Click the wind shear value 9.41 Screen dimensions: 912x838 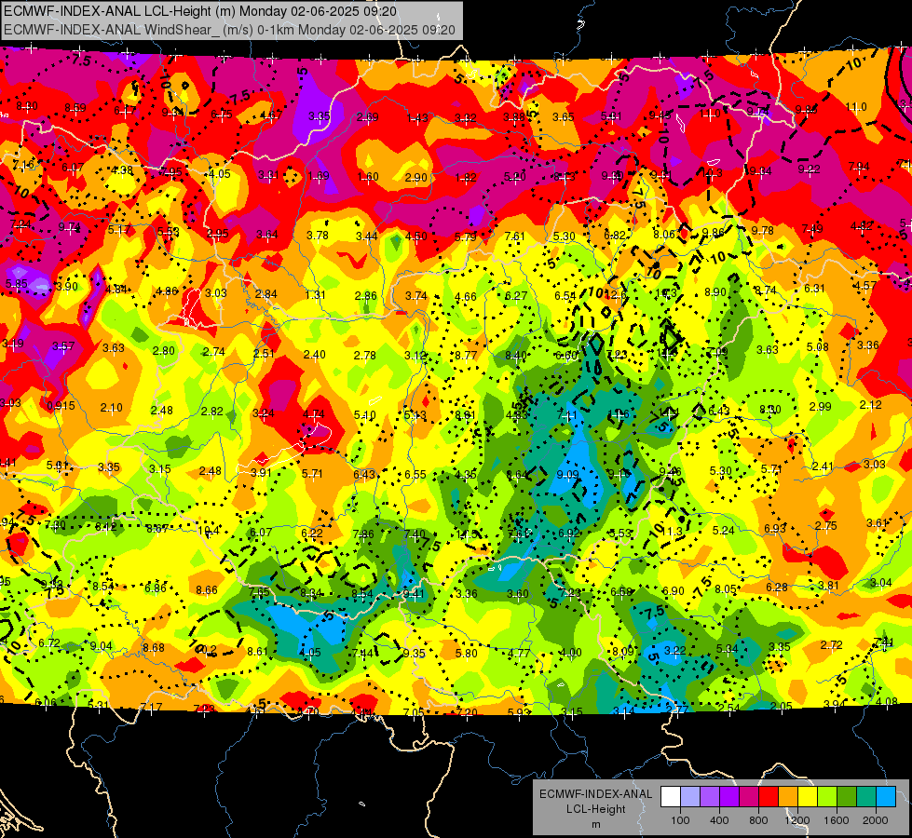(414, 594)
